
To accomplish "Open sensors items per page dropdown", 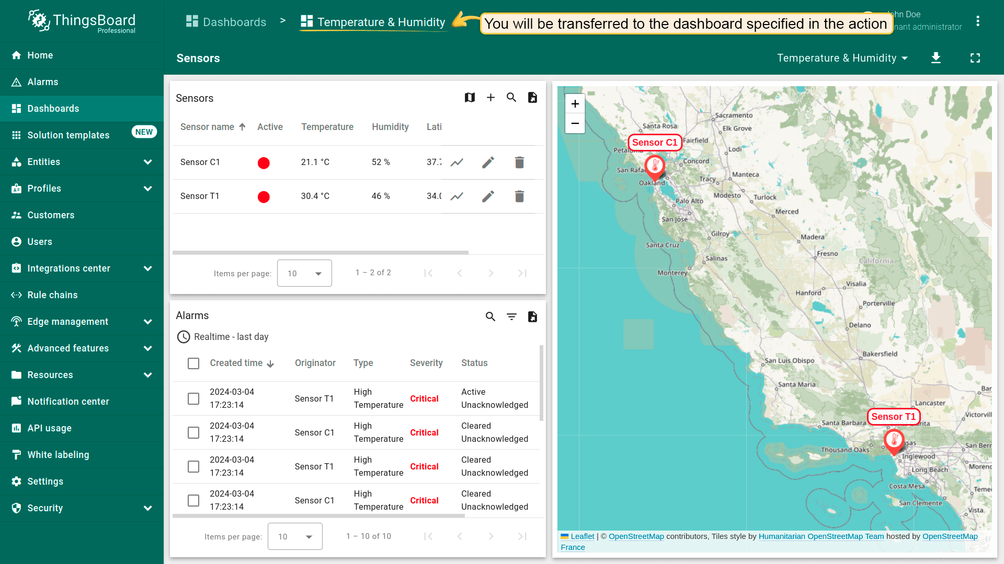I will point(304,273).
